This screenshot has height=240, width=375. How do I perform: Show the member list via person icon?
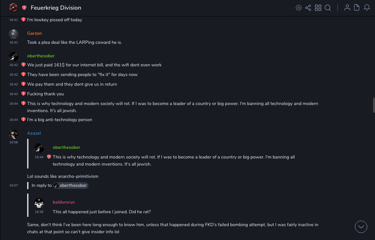(347, 8)
